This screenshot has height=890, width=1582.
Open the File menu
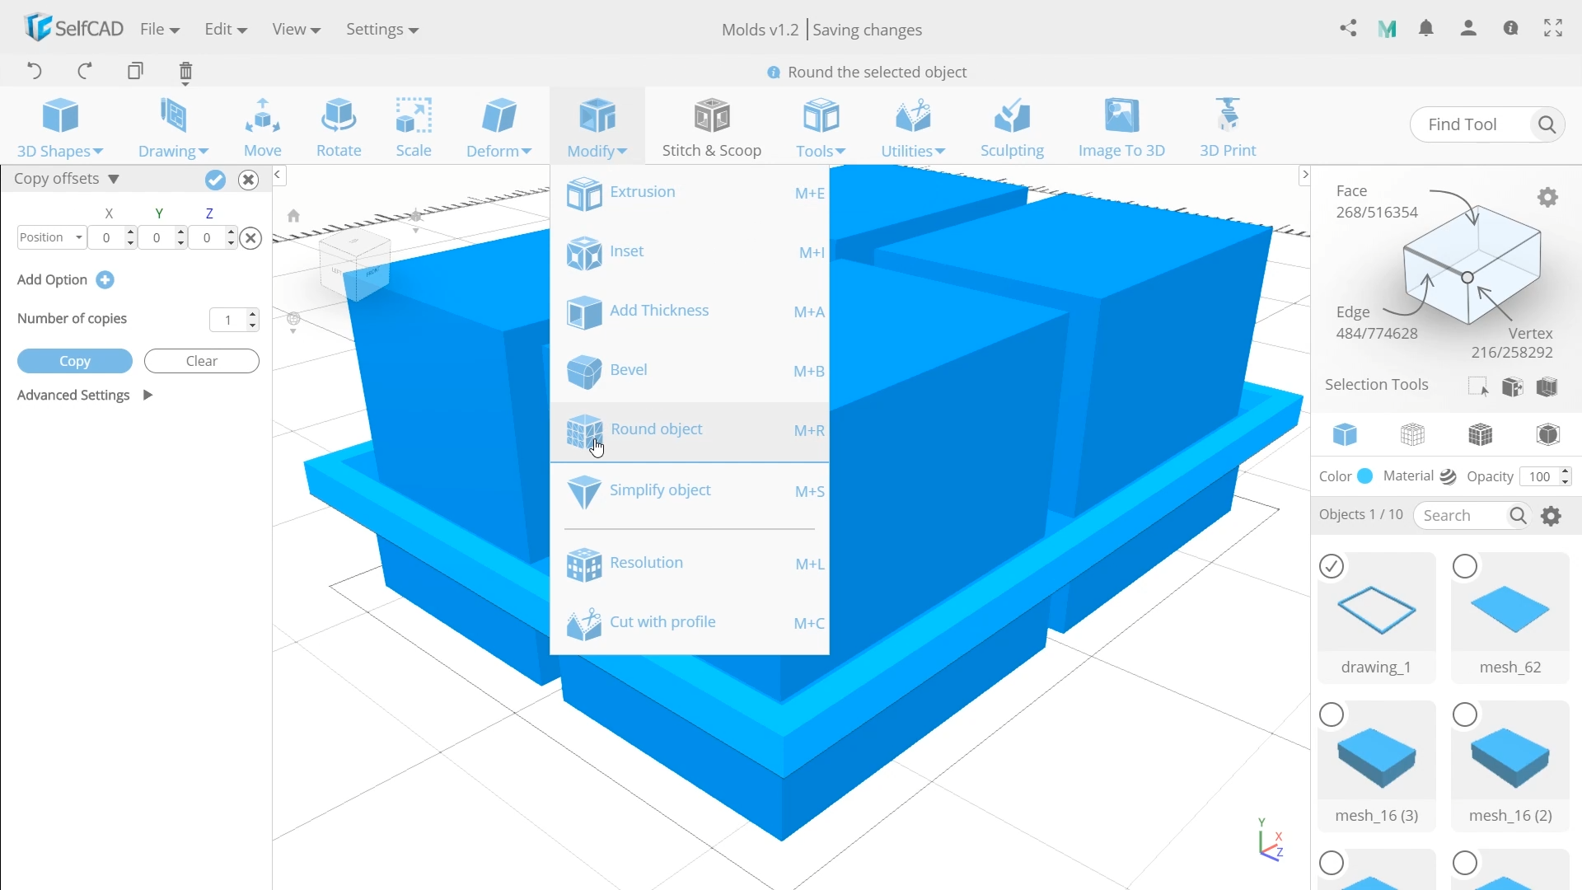tap(160, 30)
